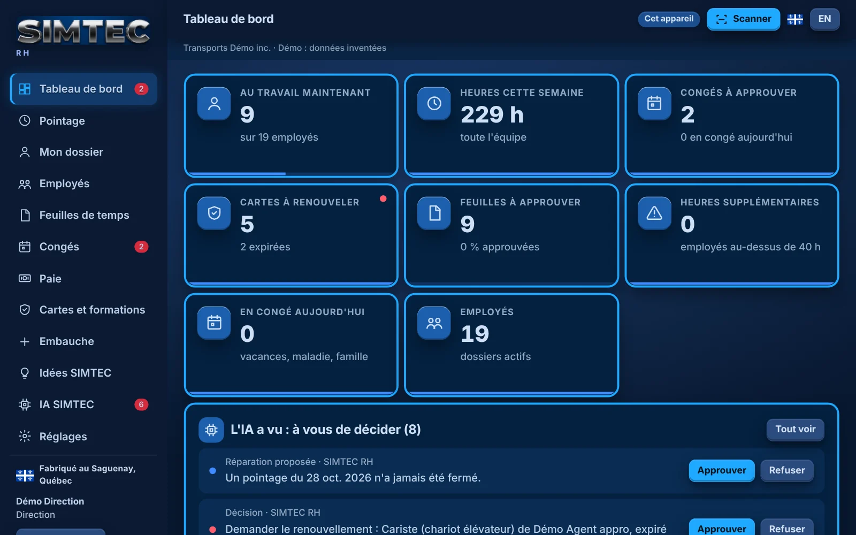The width and height of the screenshot is (856, 535).
Task: Click the warning triangle icon on Heures supplémentaires card
Action: coord(654,213)
